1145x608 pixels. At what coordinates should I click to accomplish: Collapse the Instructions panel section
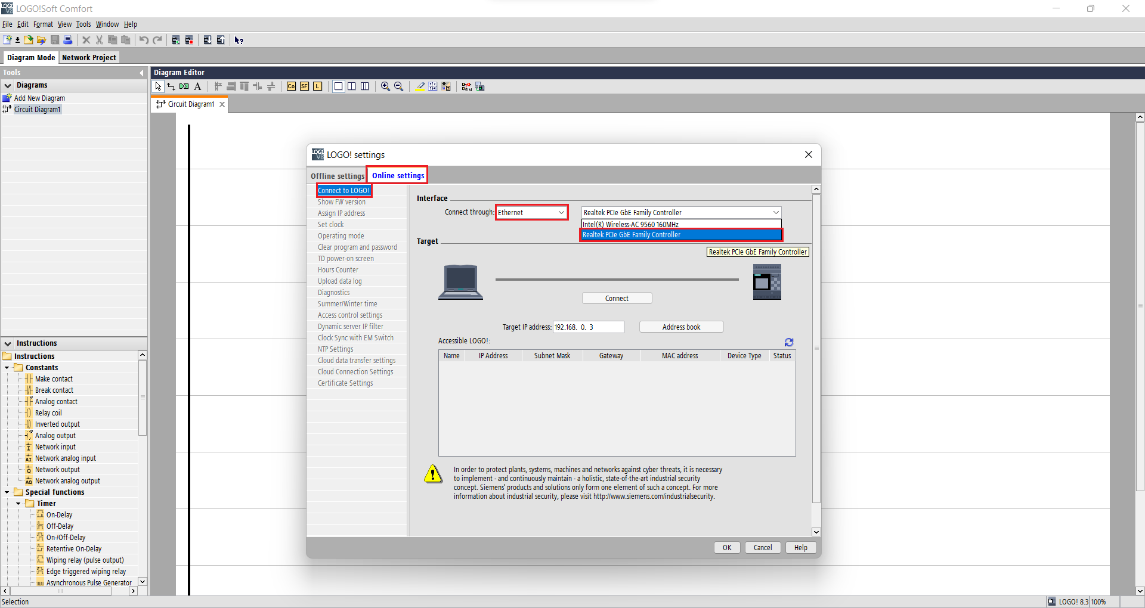click(8, 343)
